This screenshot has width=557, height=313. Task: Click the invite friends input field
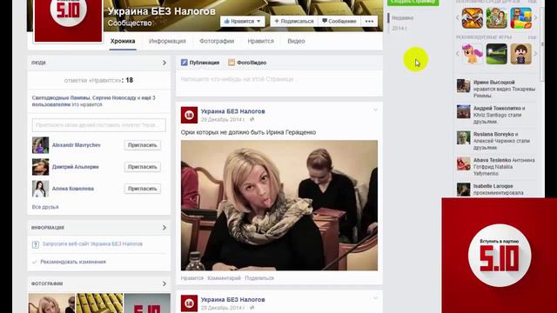(x=98, y=125)
